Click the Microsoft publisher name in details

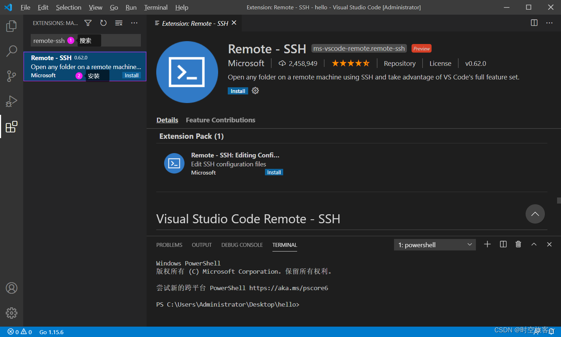point(246,63)
